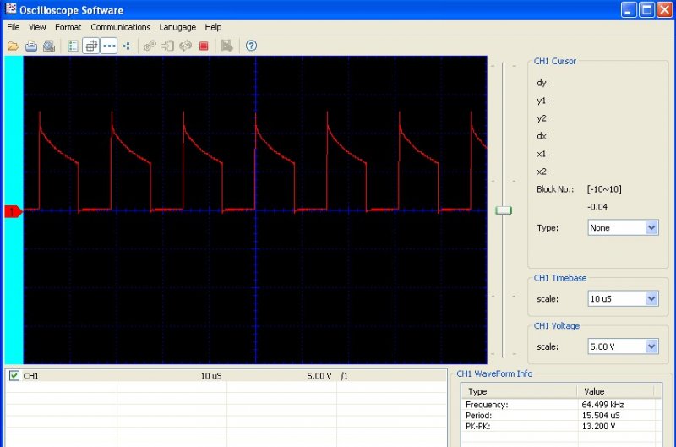Open the View menu

[x=37, y=27]
